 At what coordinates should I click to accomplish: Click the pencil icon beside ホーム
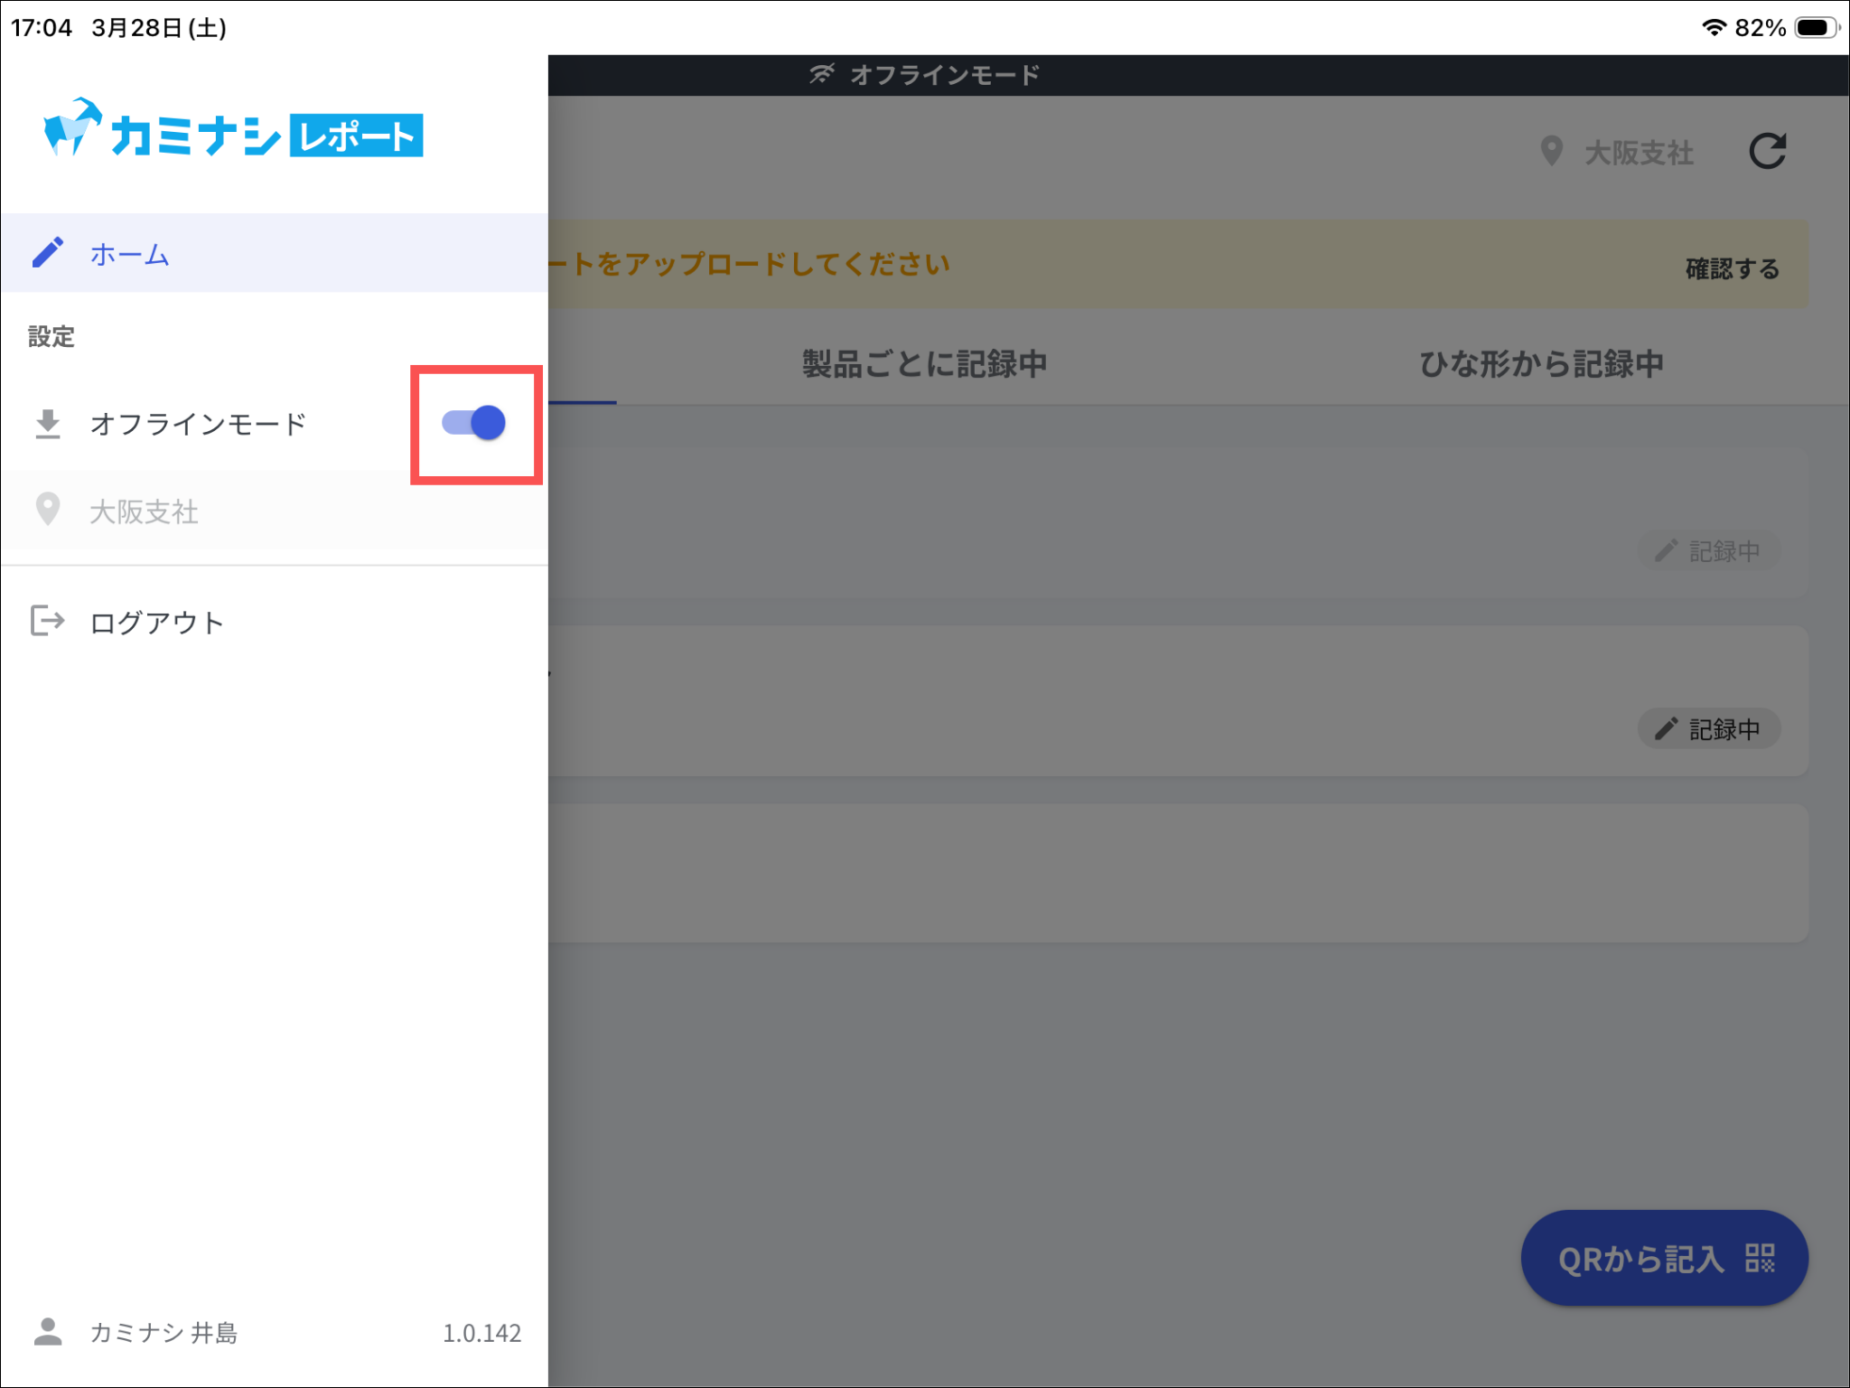click(x=48, y=252)
